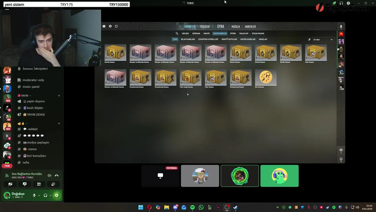376x212 pixels.
Task: Open the YAYINDA stream tile
Action: point(160,176)
